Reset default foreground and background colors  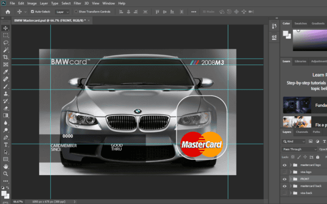point(3,188)
